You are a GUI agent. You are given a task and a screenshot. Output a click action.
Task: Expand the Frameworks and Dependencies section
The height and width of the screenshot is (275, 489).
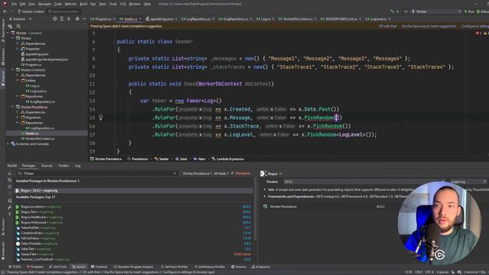pyautogui.click(x=265, y=197)
